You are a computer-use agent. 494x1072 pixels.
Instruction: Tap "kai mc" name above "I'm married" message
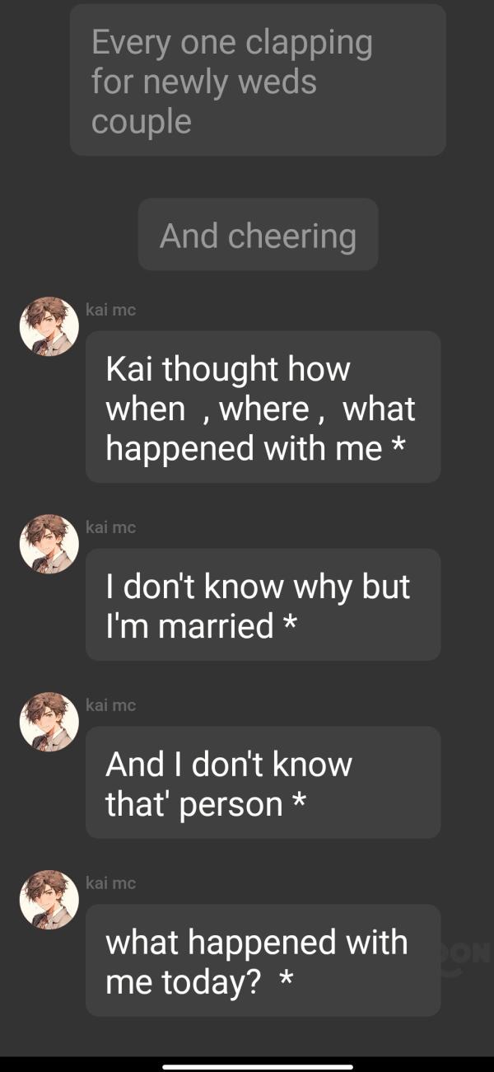tap(110, 527)
